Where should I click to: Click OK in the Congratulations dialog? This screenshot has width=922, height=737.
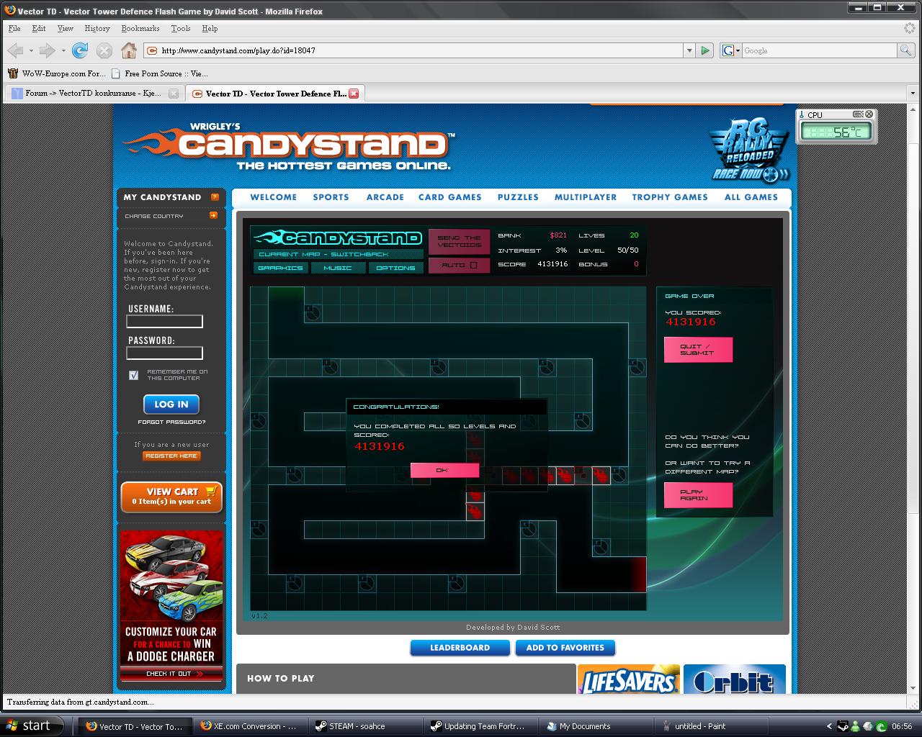(444, 470)
